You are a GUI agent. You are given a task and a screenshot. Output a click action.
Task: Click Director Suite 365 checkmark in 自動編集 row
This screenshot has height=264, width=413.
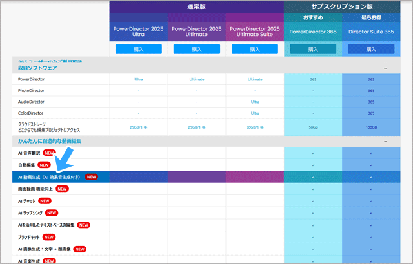(371, 165)
